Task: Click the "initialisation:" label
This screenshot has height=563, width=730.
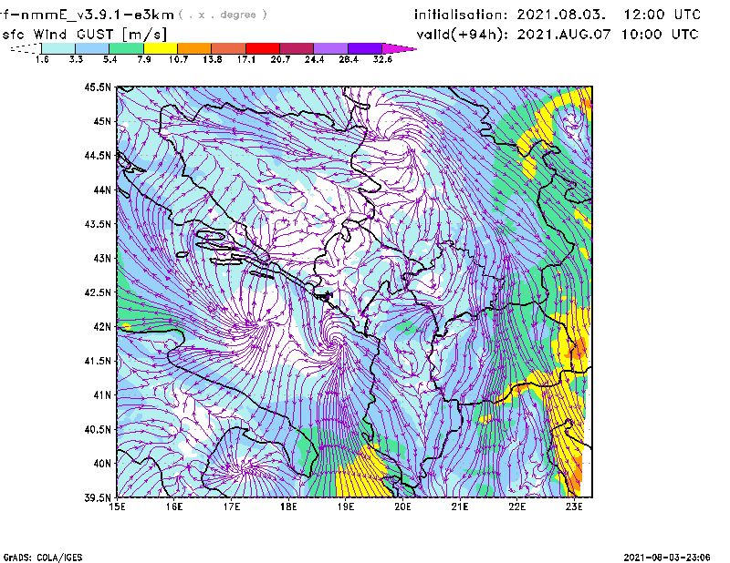Action: point(461,15)
